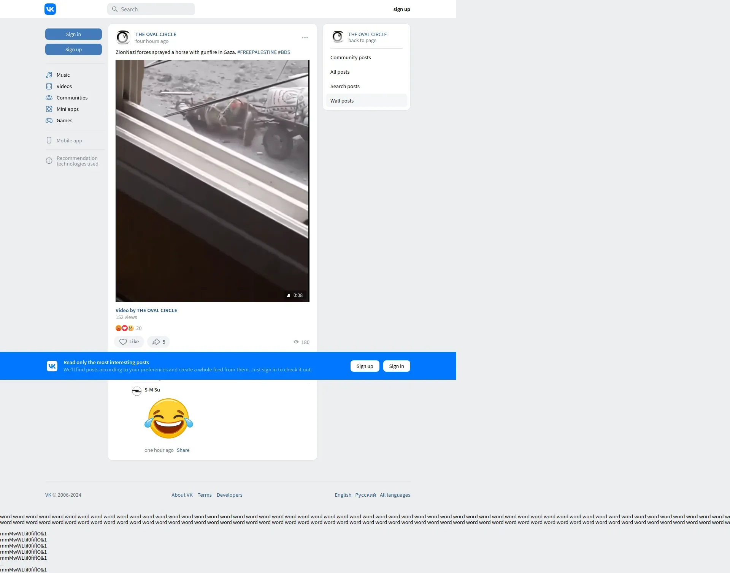
Task: Click the #FREEPALESTINE hashtag
Action: [x=257, y=52]
